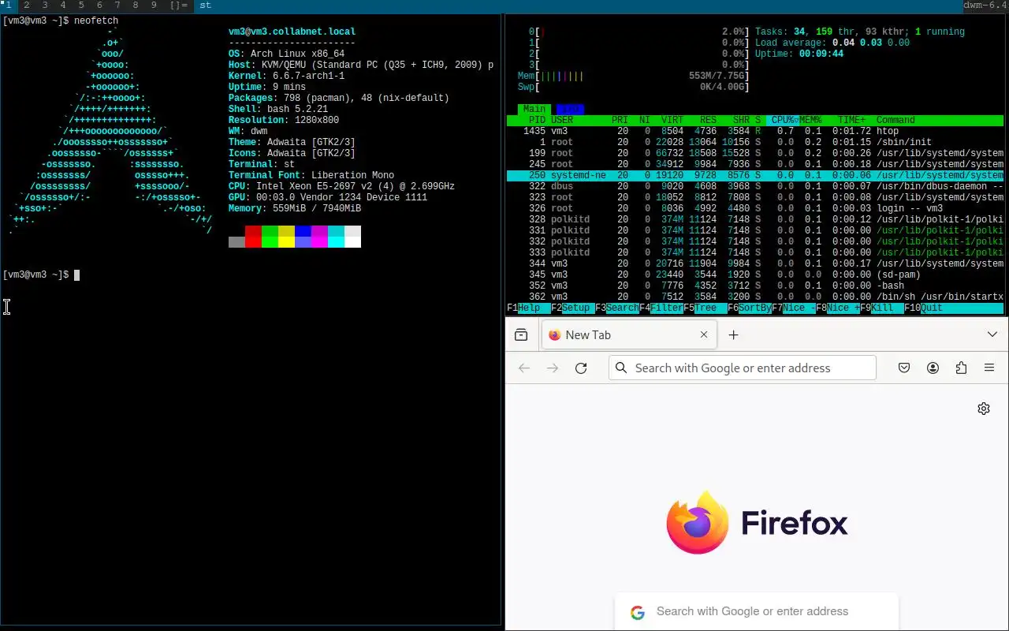The width and height of the screenshot is (1009, 631).
Task: Open Firefox recent browsing view icon
Action: pyautogui.click(x=521, y=335)
